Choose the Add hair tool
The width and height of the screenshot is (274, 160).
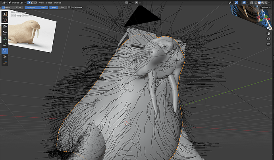click(5, 39)
